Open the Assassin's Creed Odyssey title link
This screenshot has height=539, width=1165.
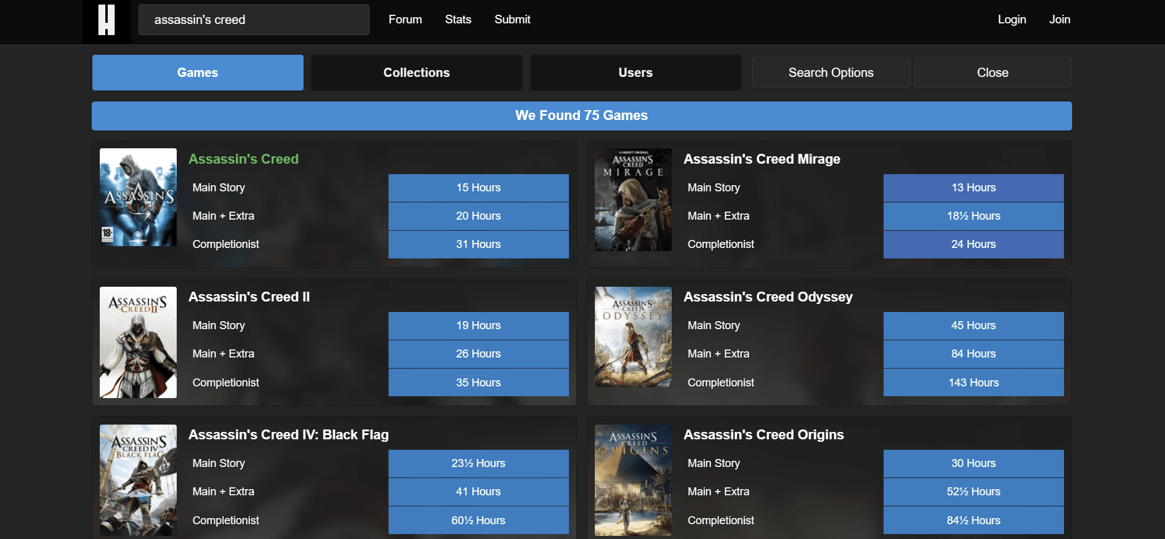(768, 297)
